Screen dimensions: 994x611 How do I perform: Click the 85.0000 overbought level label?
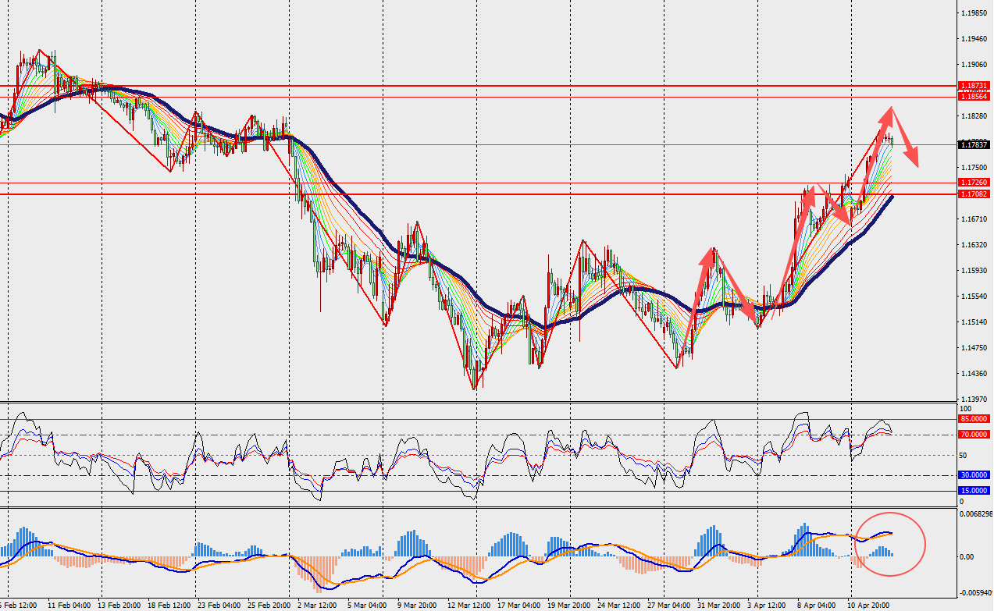tap(976, 419)
